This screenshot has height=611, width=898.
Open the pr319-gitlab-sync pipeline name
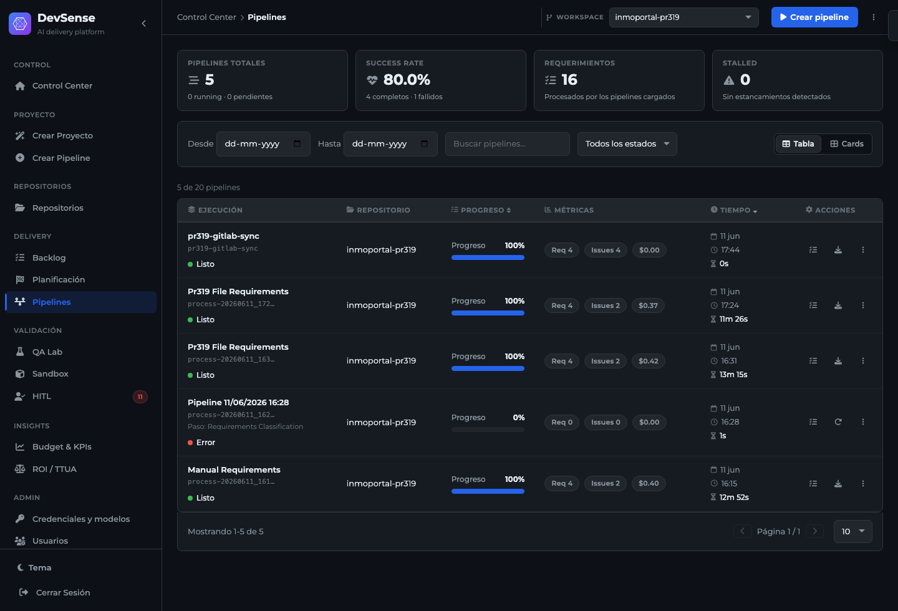coord(223,236)
